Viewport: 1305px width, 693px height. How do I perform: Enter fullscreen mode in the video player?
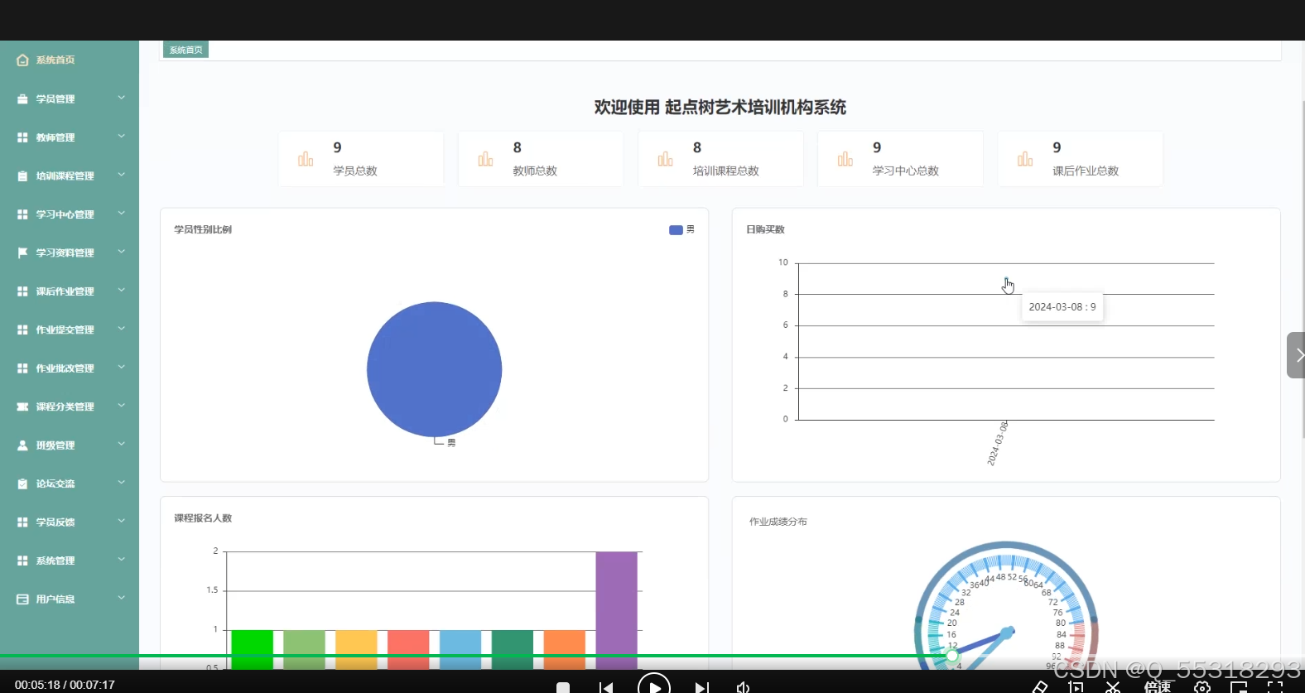point(1275,687)
